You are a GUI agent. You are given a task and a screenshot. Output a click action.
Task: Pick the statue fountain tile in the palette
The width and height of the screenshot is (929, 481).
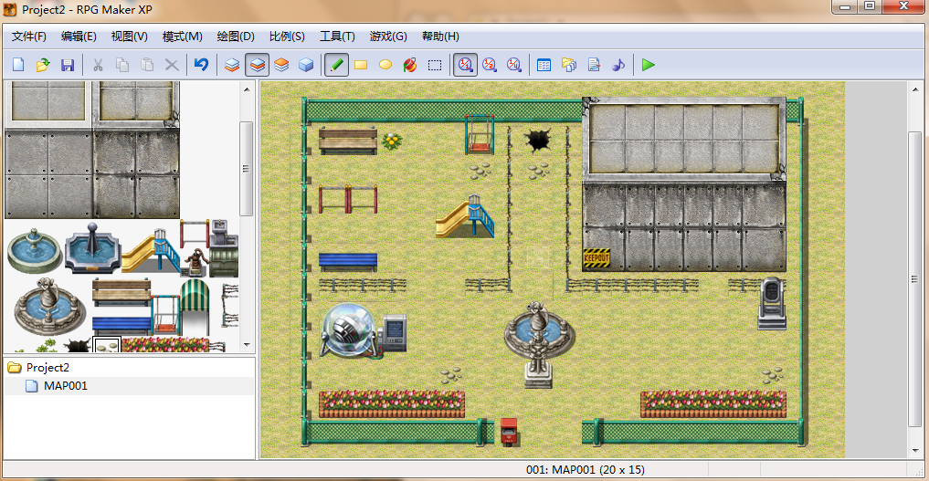tap(48, 307)
